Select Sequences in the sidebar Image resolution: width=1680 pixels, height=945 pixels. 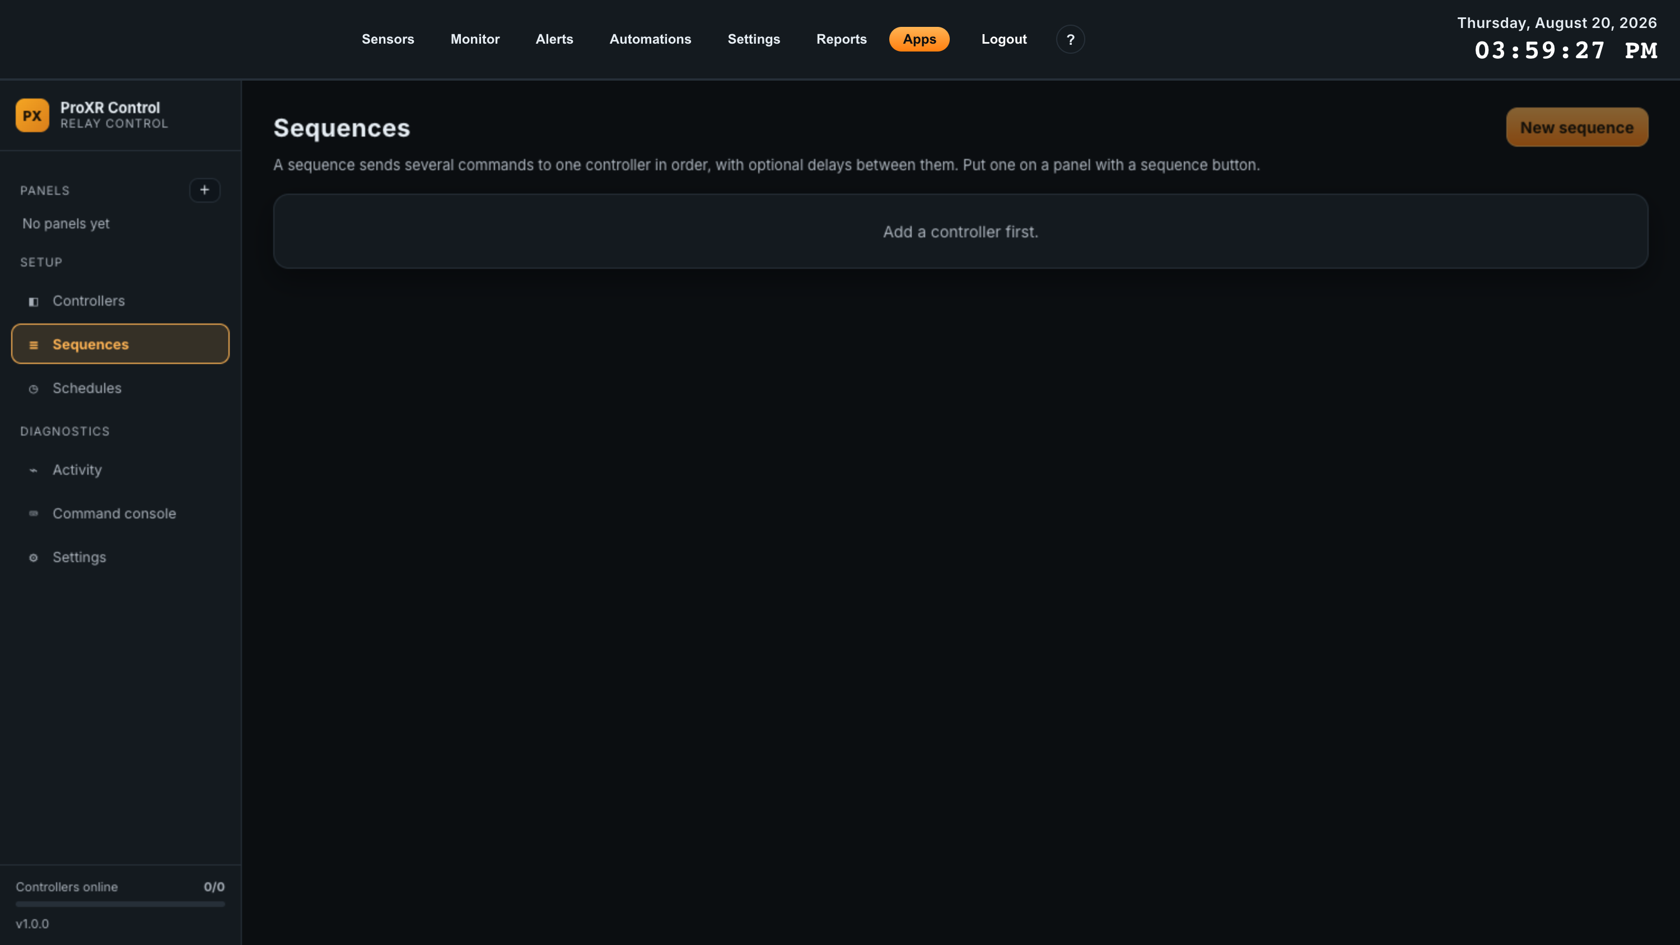[120, 344]
